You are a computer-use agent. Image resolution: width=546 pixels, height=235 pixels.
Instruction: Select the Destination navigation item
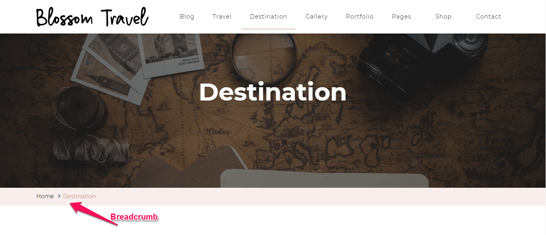[269, 17]
